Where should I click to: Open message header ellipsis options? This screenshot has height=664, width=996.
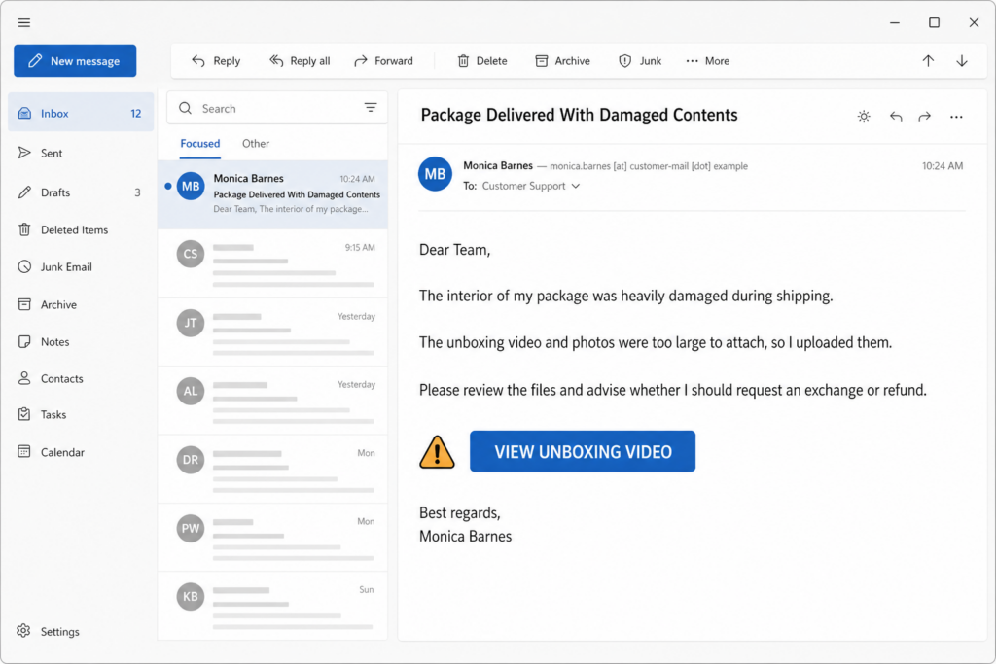click(956, 116)
